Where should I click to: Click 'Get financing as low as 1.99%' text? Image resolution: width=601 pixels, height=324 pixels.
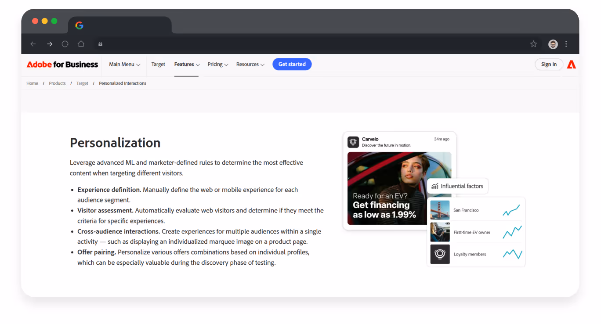coord(384,210)
